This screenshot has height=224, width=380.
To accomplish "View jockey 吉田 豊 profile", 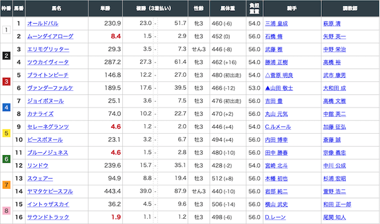I will coord(274,101).
